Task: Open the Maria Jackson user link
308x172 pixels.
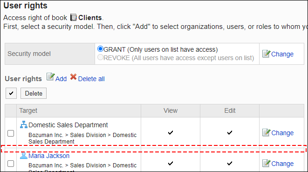Action: click(49, 156)
